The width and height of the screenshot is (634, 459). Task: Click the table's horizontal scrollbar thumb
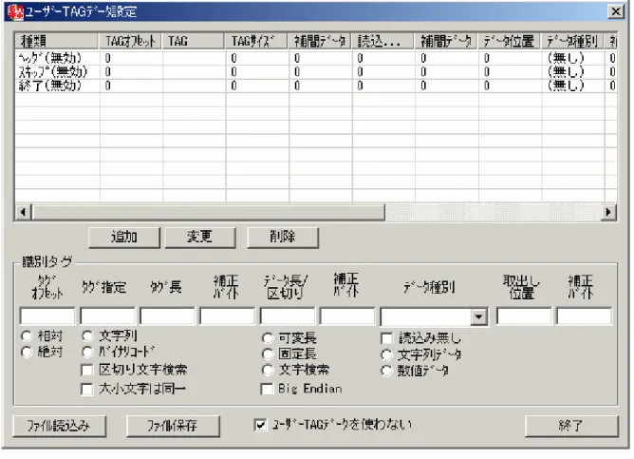click(x=208, y=212)
